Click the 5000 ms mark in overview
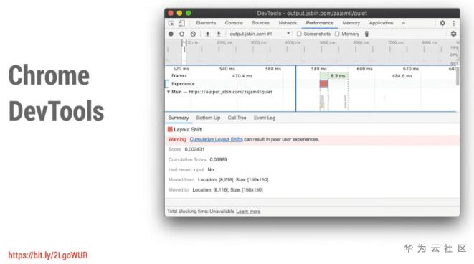474x264 pixels. [328, 42]
